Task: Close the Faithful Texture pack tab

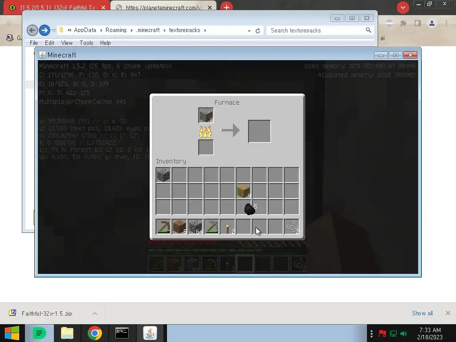Action: pyautogui.click(x=103, y=8)
